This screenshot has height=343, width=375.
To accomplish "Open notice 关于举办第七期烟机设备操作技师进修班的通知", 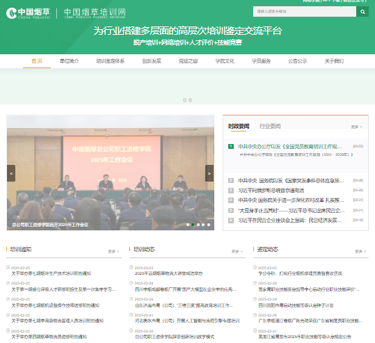I will (55, 305).
